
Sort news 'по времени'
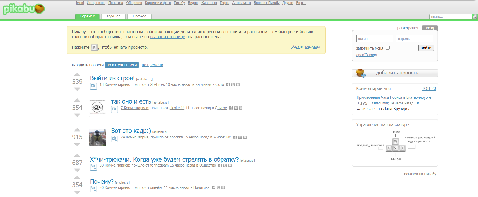tap(152, 65)
